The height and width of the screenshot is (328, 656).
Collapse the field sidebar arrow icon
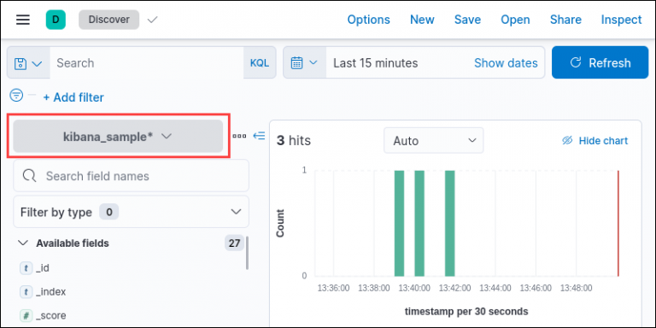coord(259,136)
